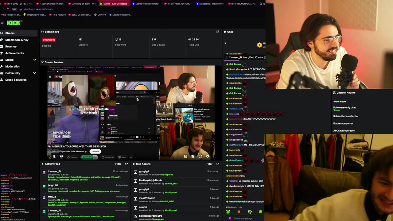Pop out the Session Info panel
Image resolution: width=393 pixels, height=221 pixels.
click(218, 32)
